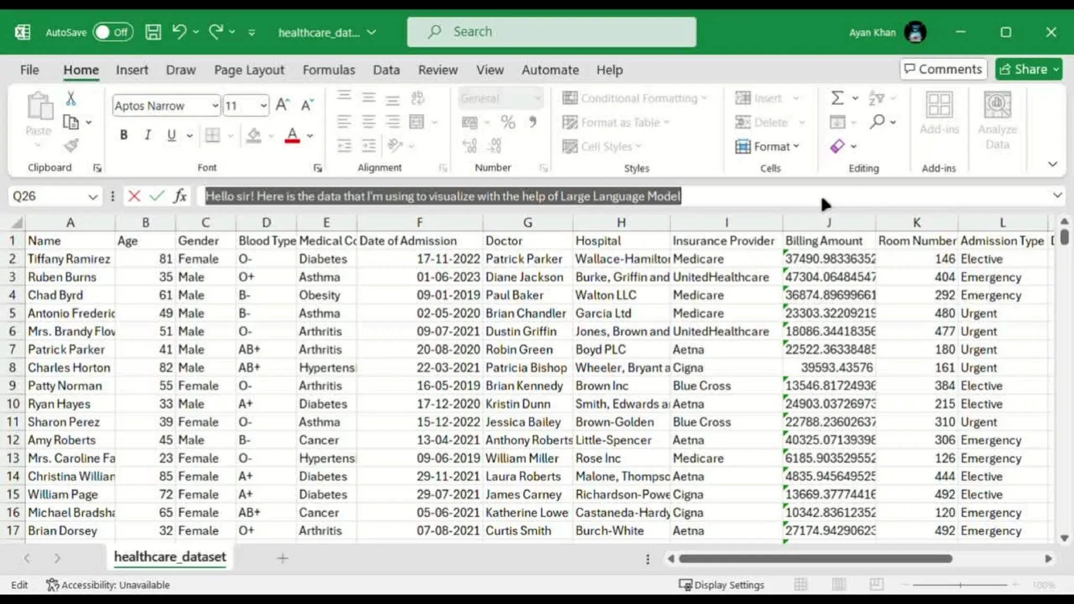The width and height of the screenshot is (1074, 604).
Task: Open the Formulas ribbon tab
Action: pos(328,70)
